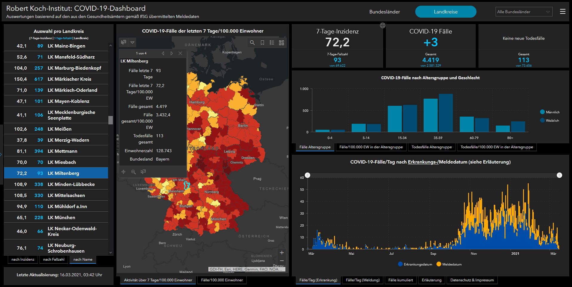Open the map bookmarks icon
572x287 pixels.
coord(262,43)
